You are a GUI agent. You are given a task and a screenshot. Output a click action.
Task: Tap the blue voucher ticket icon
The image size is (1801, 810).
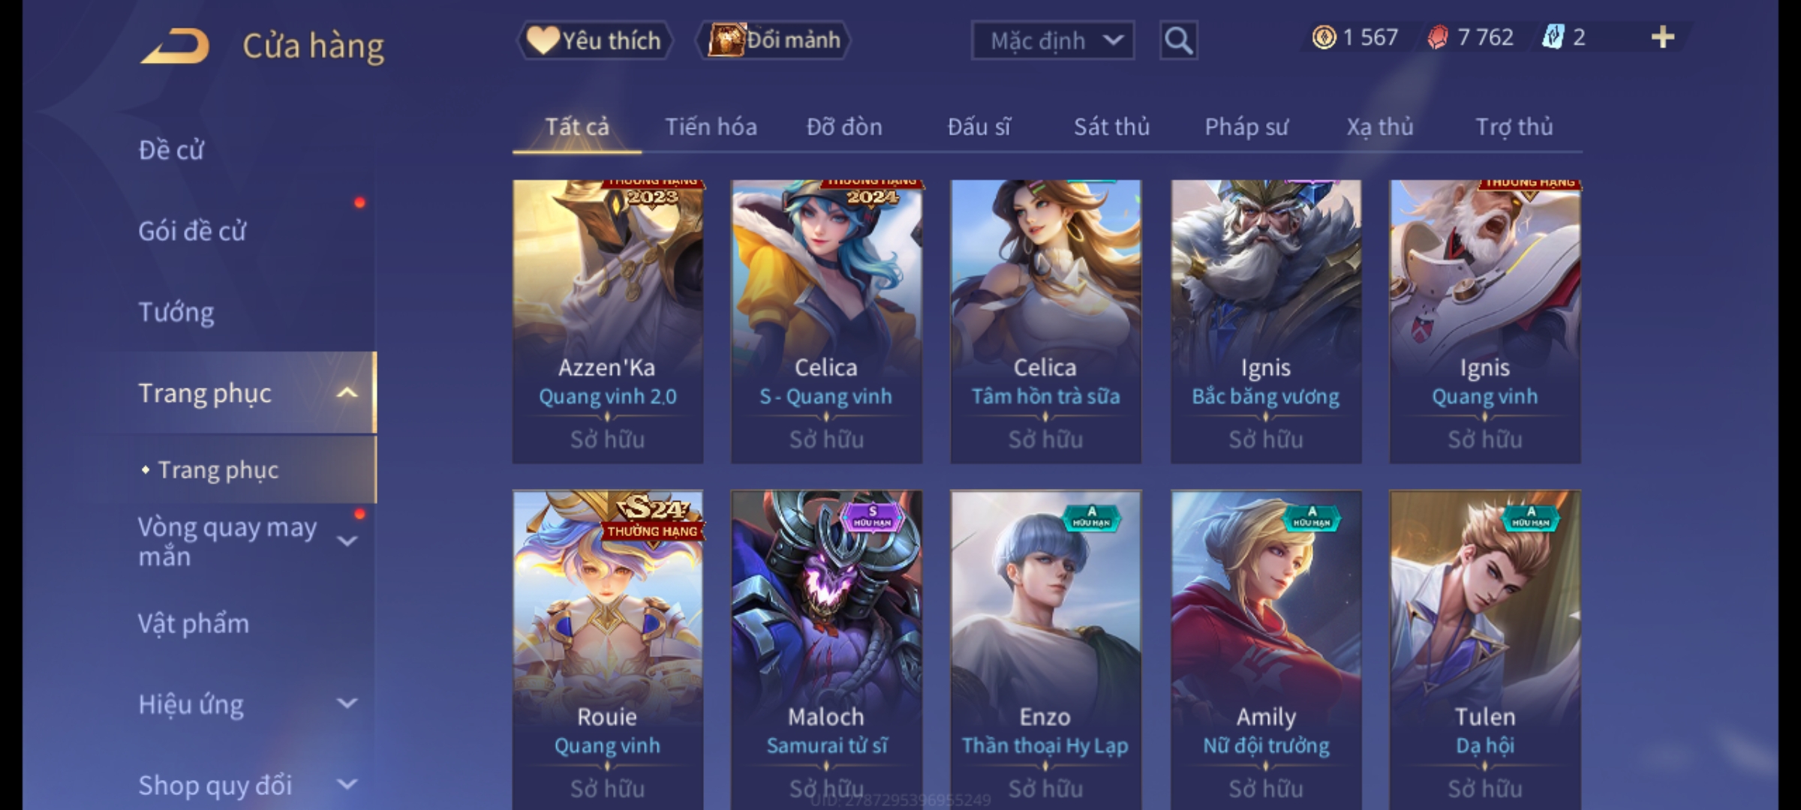click(1552, 37)
